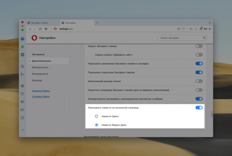The width and height of the screenshot is (232, 156).
Task: Go back to the previous page
Action: 30,29
